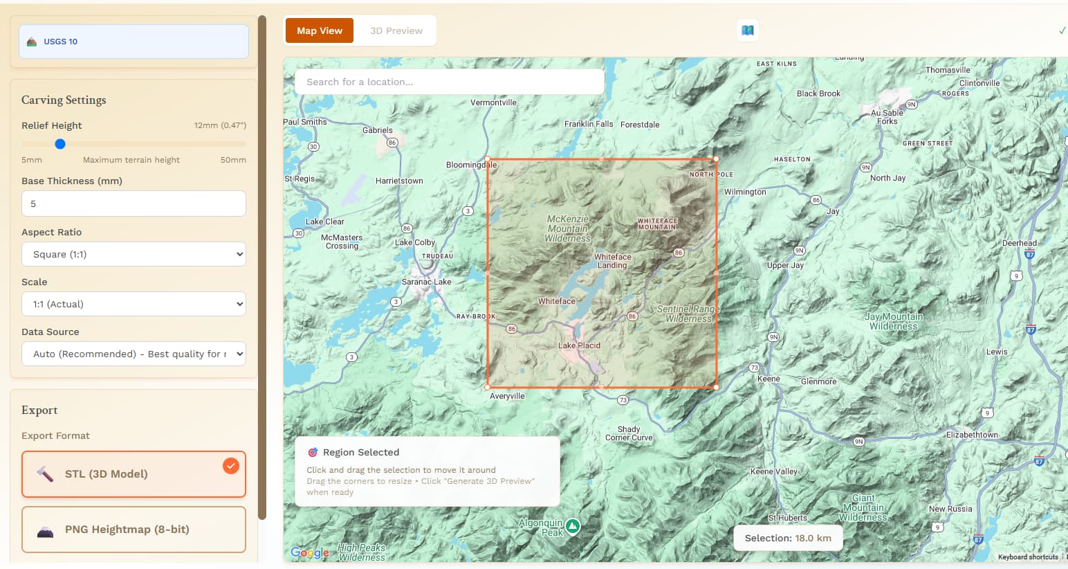Open the Data Source dropdown
Viewport: 1068px width, 569px height.
(133, 354)
